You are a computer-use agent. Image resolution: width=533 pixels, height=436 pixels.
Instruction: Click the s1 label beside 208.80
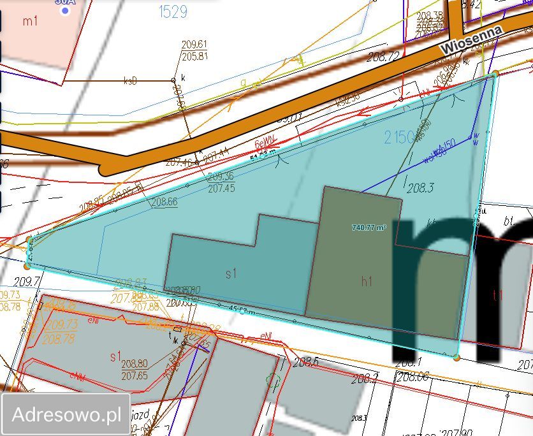(x=115, y=357)
